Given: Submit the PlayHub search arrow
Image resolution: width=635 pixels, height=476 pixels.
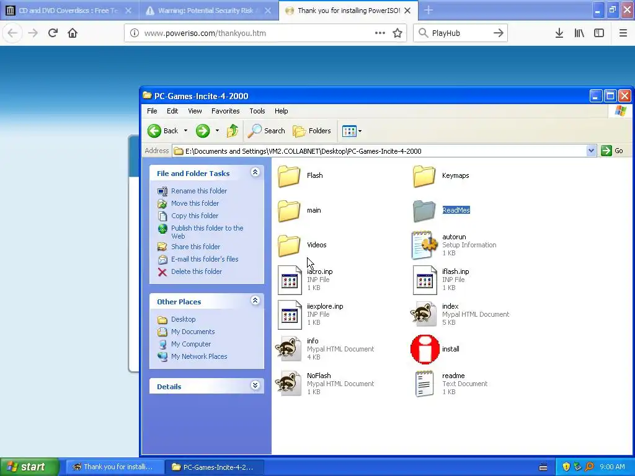Looking at the screenshot, I should 499,33.
